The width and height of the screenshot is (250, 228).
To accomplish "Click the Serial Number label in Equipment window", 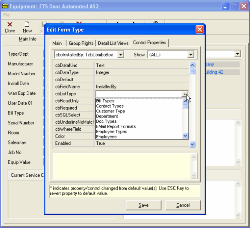I will (21, 123).
